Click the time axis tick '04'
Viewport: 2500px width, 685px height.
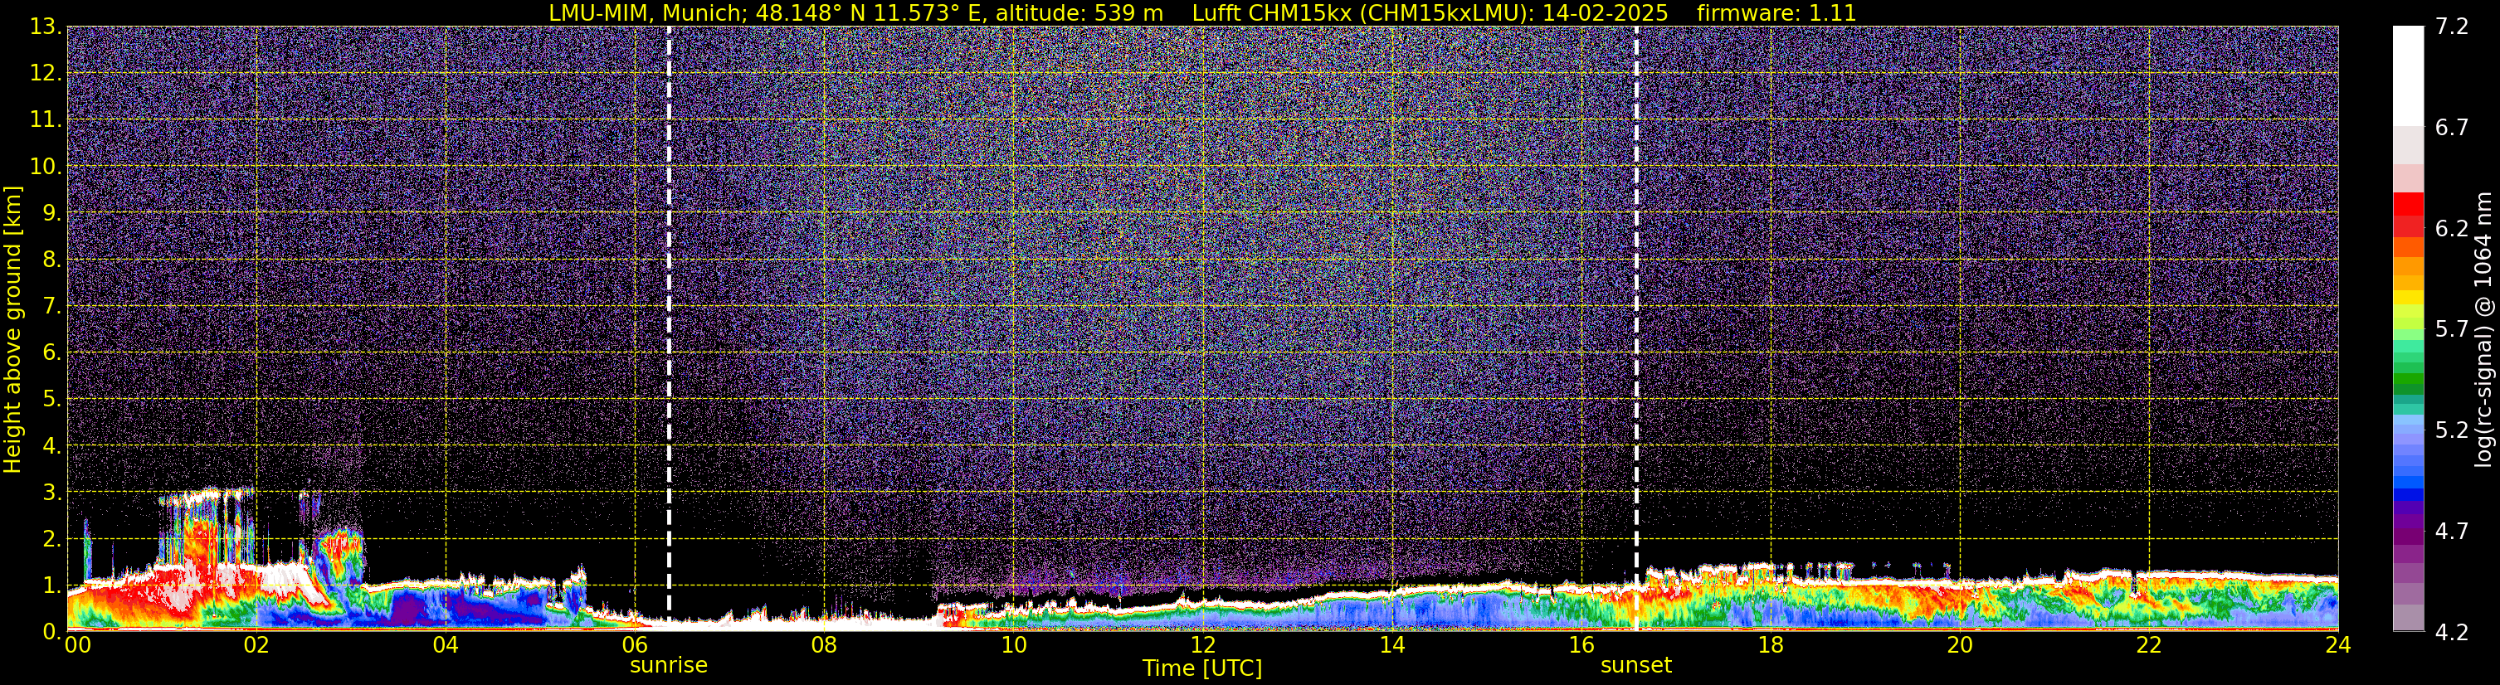click(x=446, y=646)
